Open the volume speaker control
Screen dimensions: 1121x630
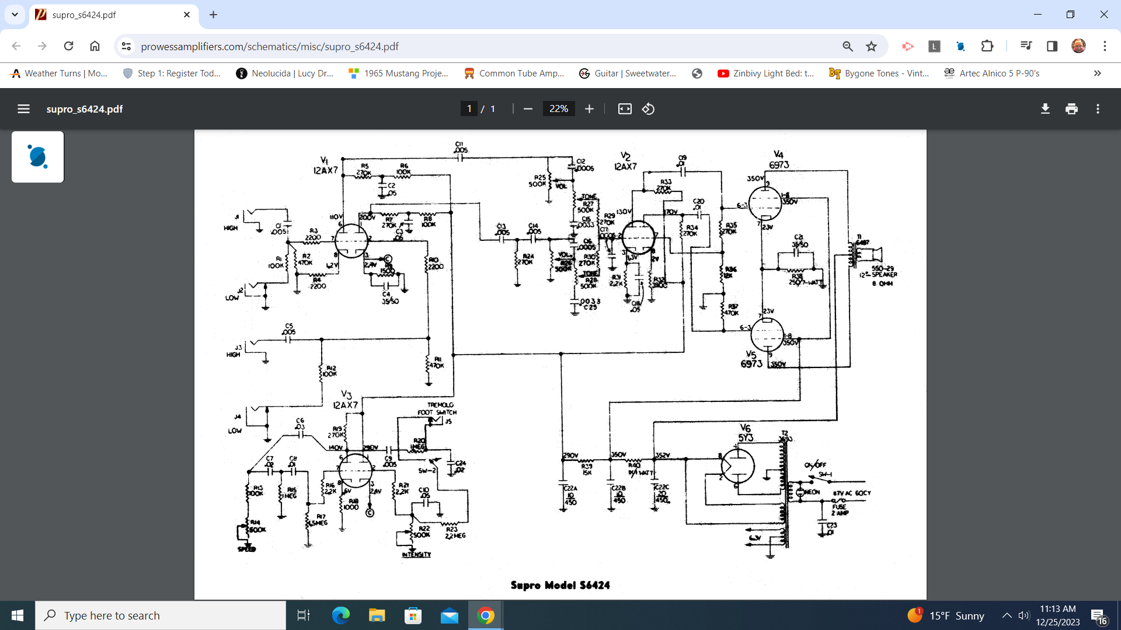[1023, 615]
